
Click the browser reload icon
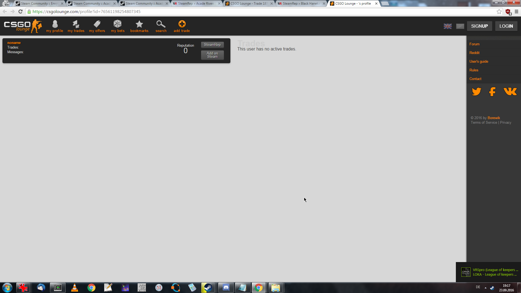20,11
